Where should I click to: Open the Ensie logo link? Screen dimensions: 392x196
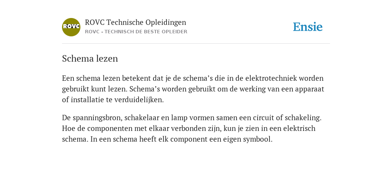coord(308,27)
